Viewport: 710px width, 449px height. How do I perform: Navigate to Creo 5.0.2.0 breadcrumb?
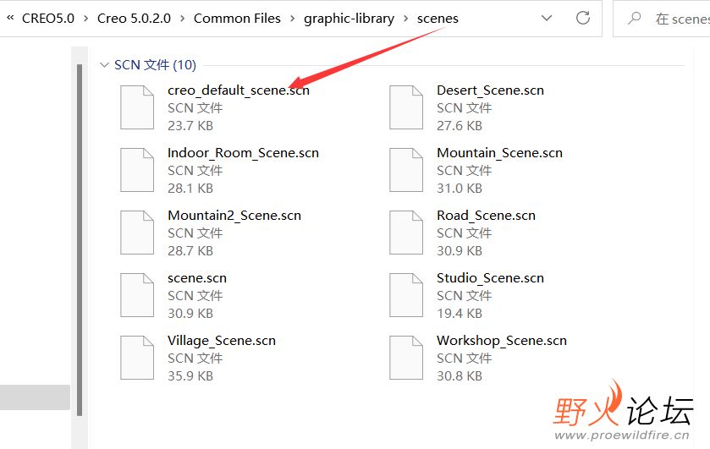pyautogui.click(x=134, y=19)
